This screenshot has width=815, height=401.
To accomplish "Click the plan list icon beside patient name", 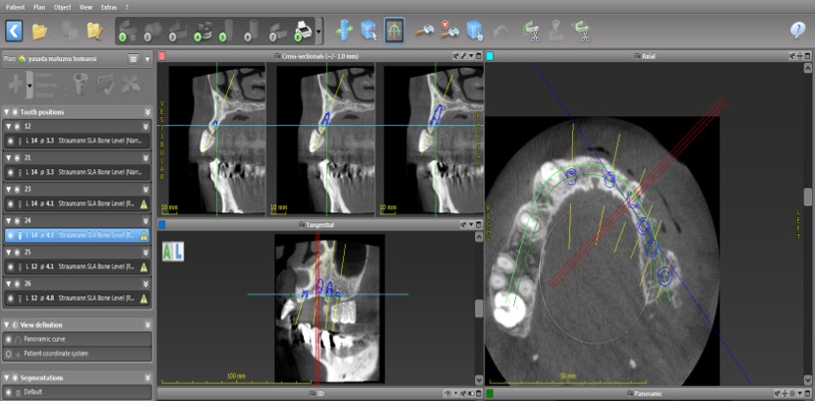I will click(x=133, y=59).
